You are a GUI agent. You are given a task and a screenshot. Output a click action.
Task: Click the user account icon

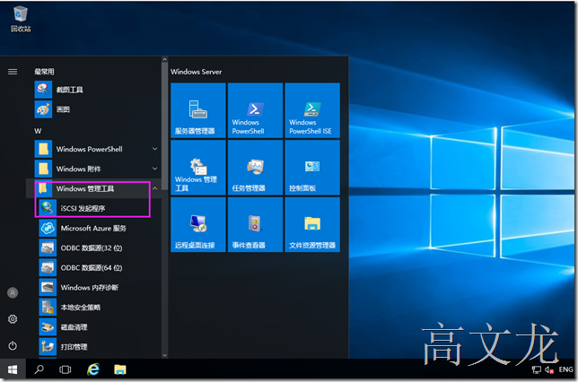(x=13, y=293)
